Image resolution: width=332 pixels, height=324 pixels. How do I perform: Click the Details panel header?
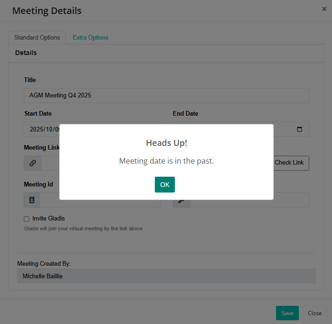[x=166, y=53]
